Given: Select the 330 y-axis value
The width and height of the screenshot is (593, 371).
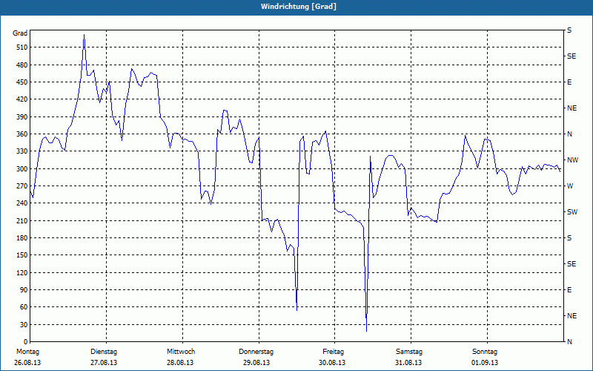Looking at the screenshot, I should point(22,151).
